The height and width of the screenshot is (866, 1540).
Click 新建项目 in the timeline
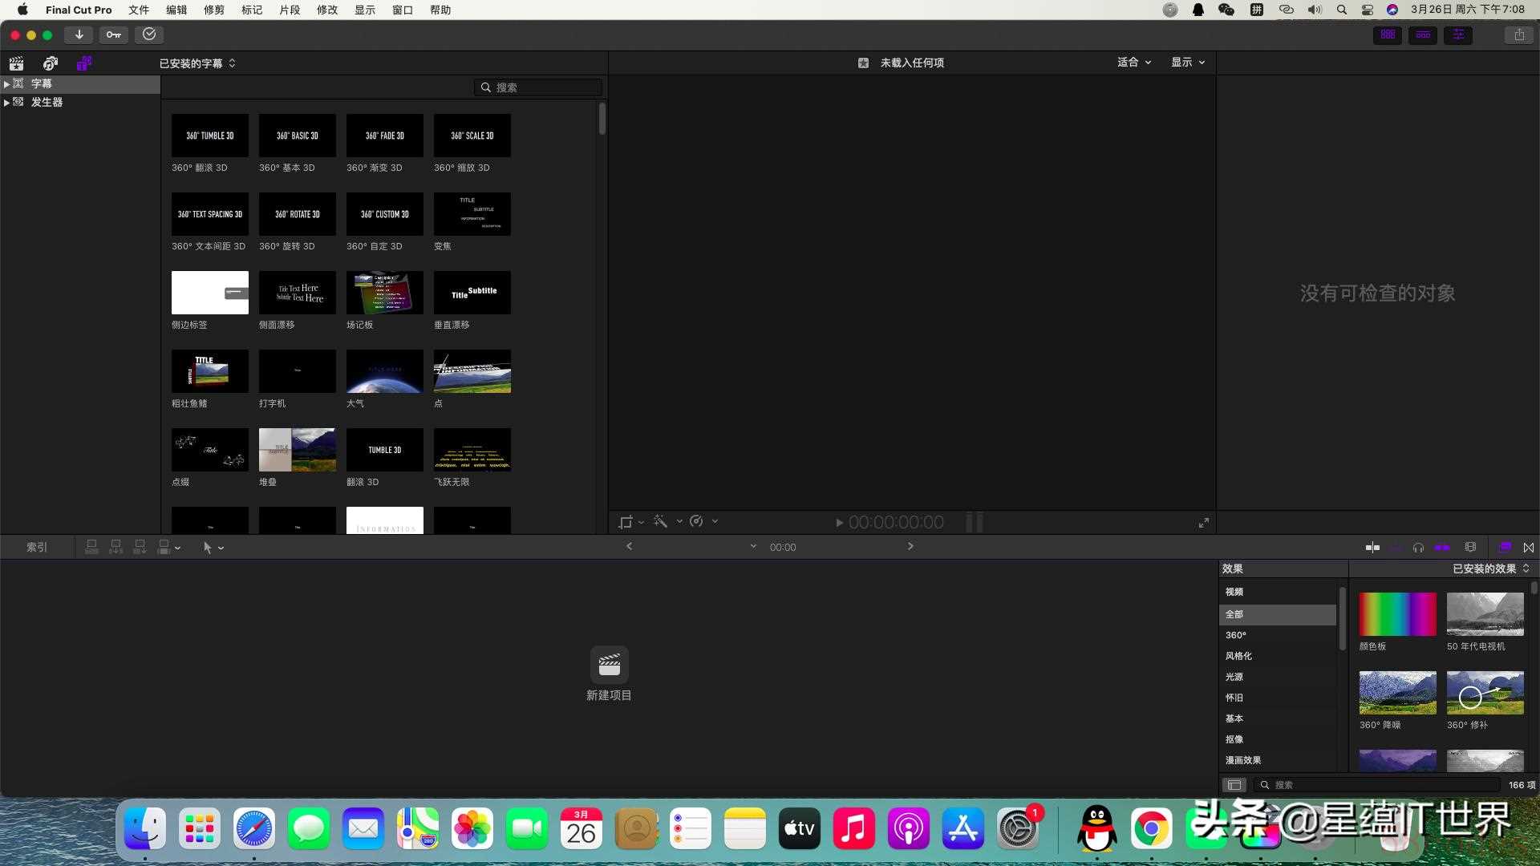click(609, 674)
